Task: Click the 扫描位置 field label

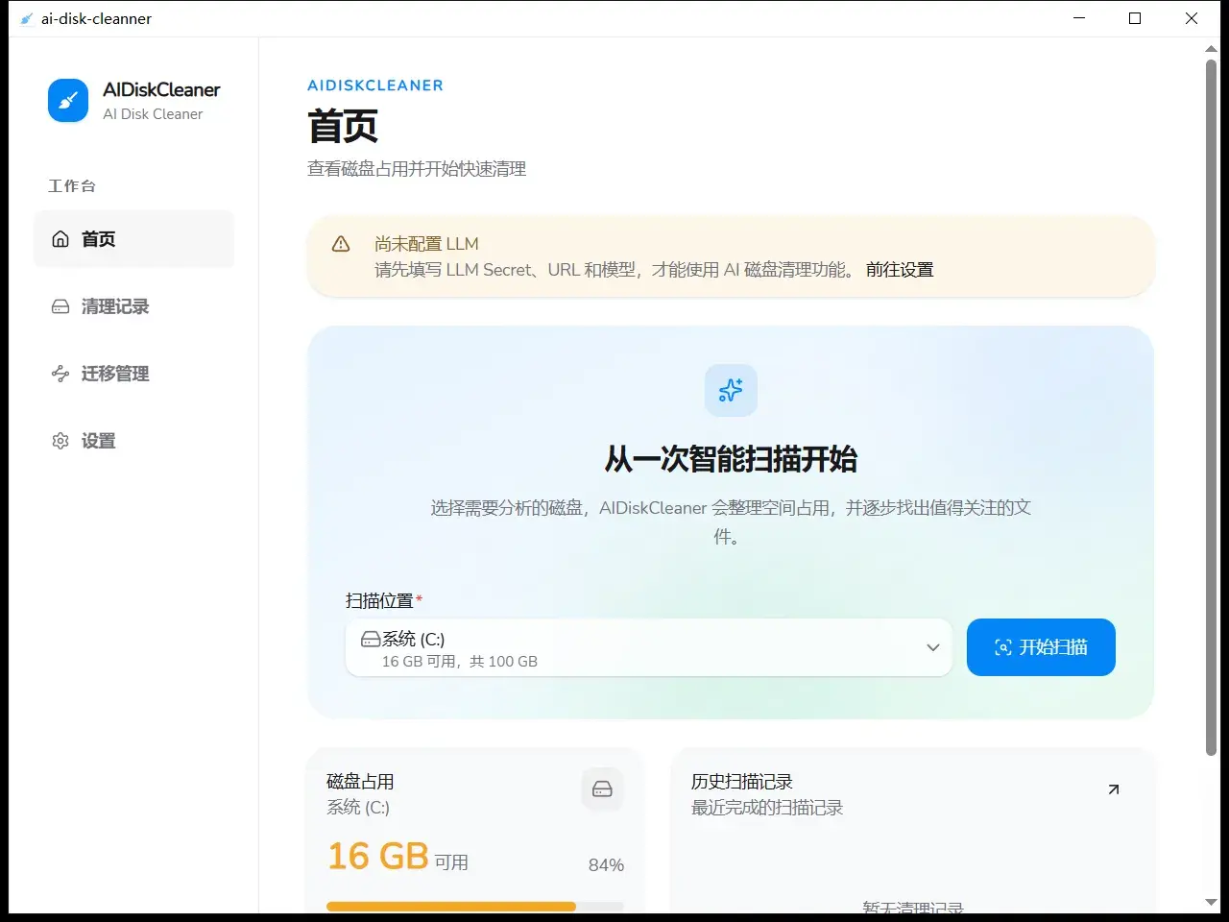Action: (x=379, y=600)
